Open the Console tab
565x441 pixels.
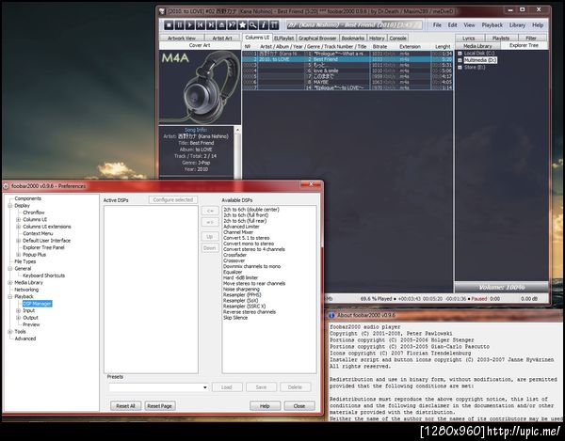pyautogui.click(x=397, y=39)
